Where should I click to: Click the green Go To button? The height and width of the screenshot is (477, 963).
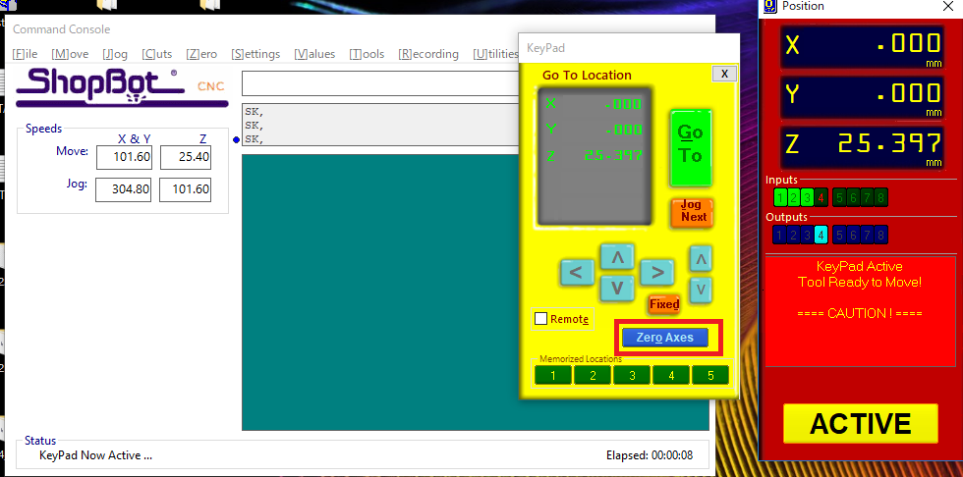[x=691, y=148]
